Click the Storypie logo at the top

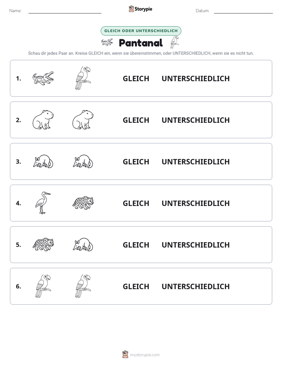140,9
